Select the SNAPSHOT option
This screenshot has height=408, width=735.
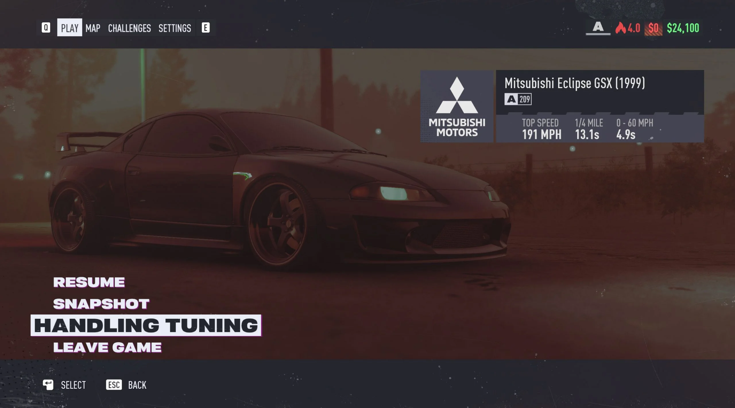pos(100,303)
